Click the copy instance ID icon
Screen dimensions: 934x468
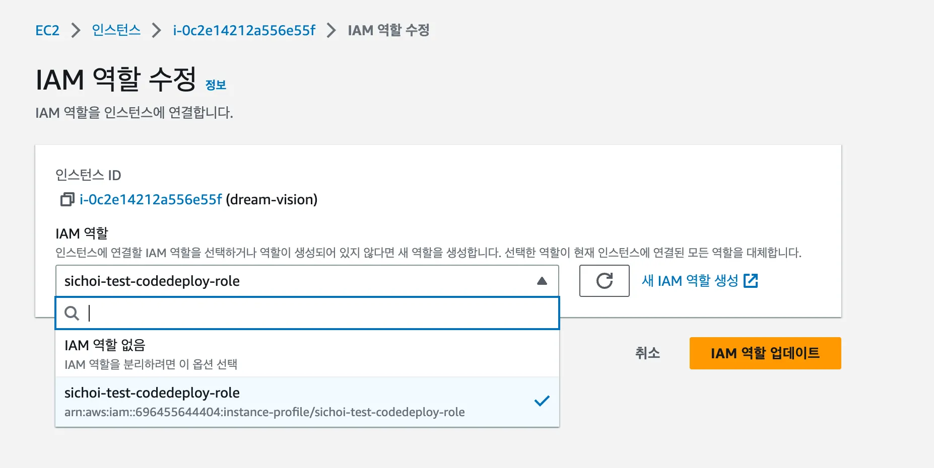click(x=67, y=200)
